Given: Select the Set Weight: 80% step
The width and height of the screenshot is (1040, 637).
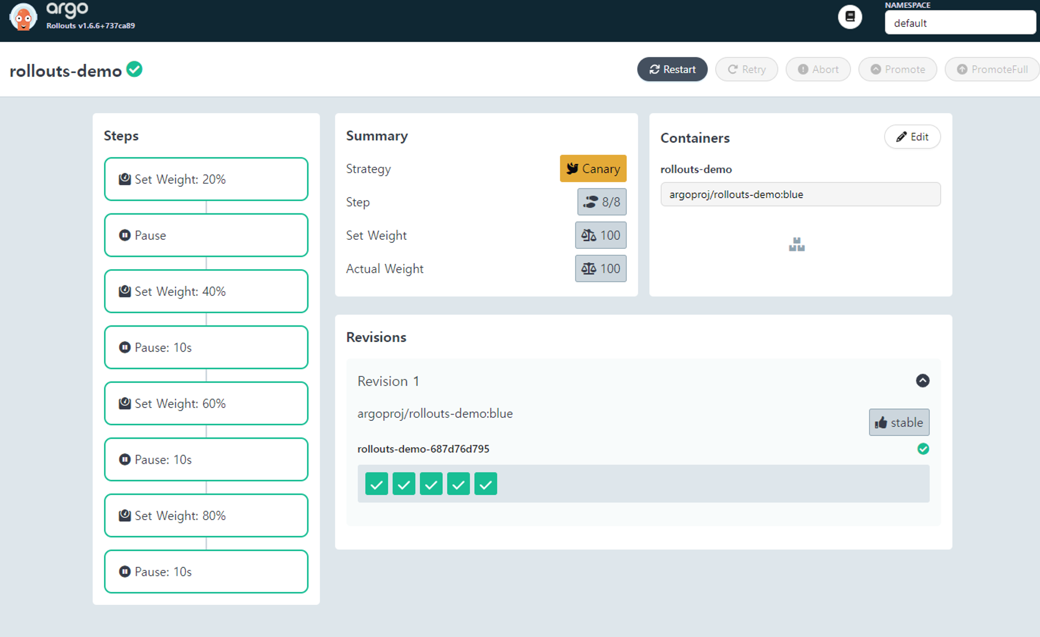Looking at the screenshot, I should pos(206,515).
